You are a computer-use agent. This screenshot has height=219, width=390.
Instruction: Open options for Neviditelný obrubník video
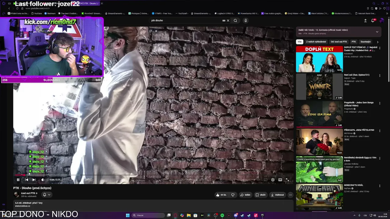point(380,158)
